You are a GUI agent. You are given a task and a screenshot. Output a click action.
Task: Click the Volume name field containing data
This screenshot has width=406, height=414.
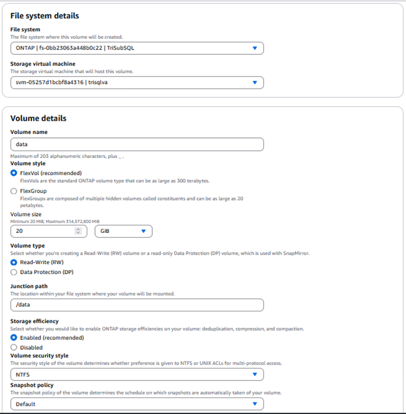137,144
